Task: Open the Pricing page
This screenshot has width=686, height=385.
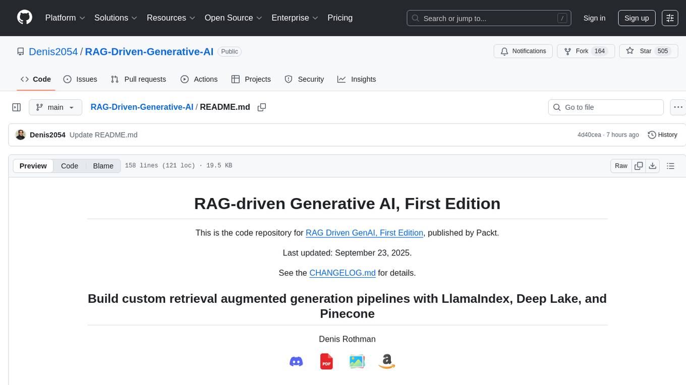Action: pyautogui.click(x=340, y=18)
